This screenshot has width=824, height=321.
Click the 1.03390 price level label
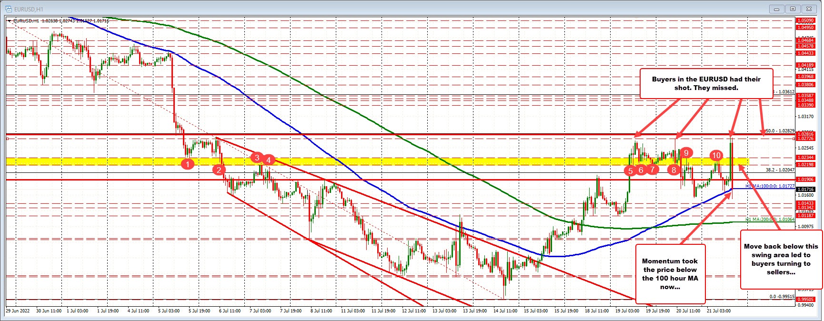point(805,105)
